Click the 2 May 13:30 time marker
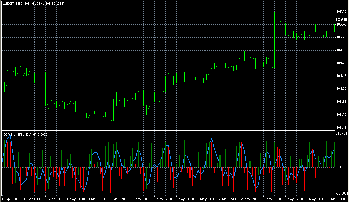The width and height of the screenshot is (349, 202). click(x=273, y=199)
